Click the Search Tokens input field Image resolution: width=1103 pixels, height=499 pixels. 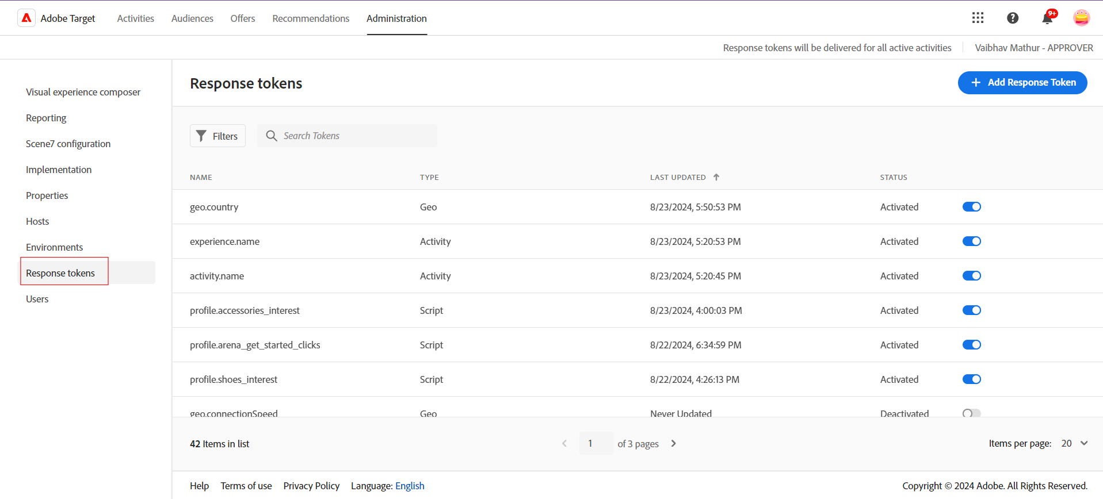[347, 136]
